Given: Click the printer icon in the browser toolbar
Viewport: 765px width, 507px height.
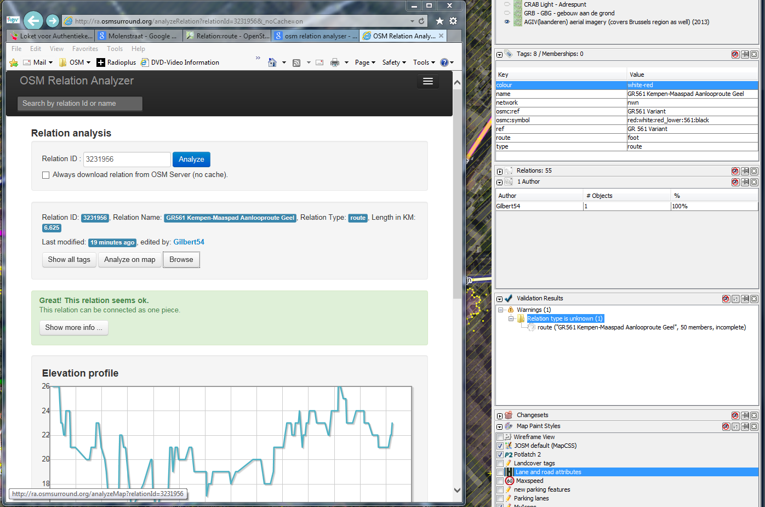Looking at the screenshot, I should click(x=335, y=62).
